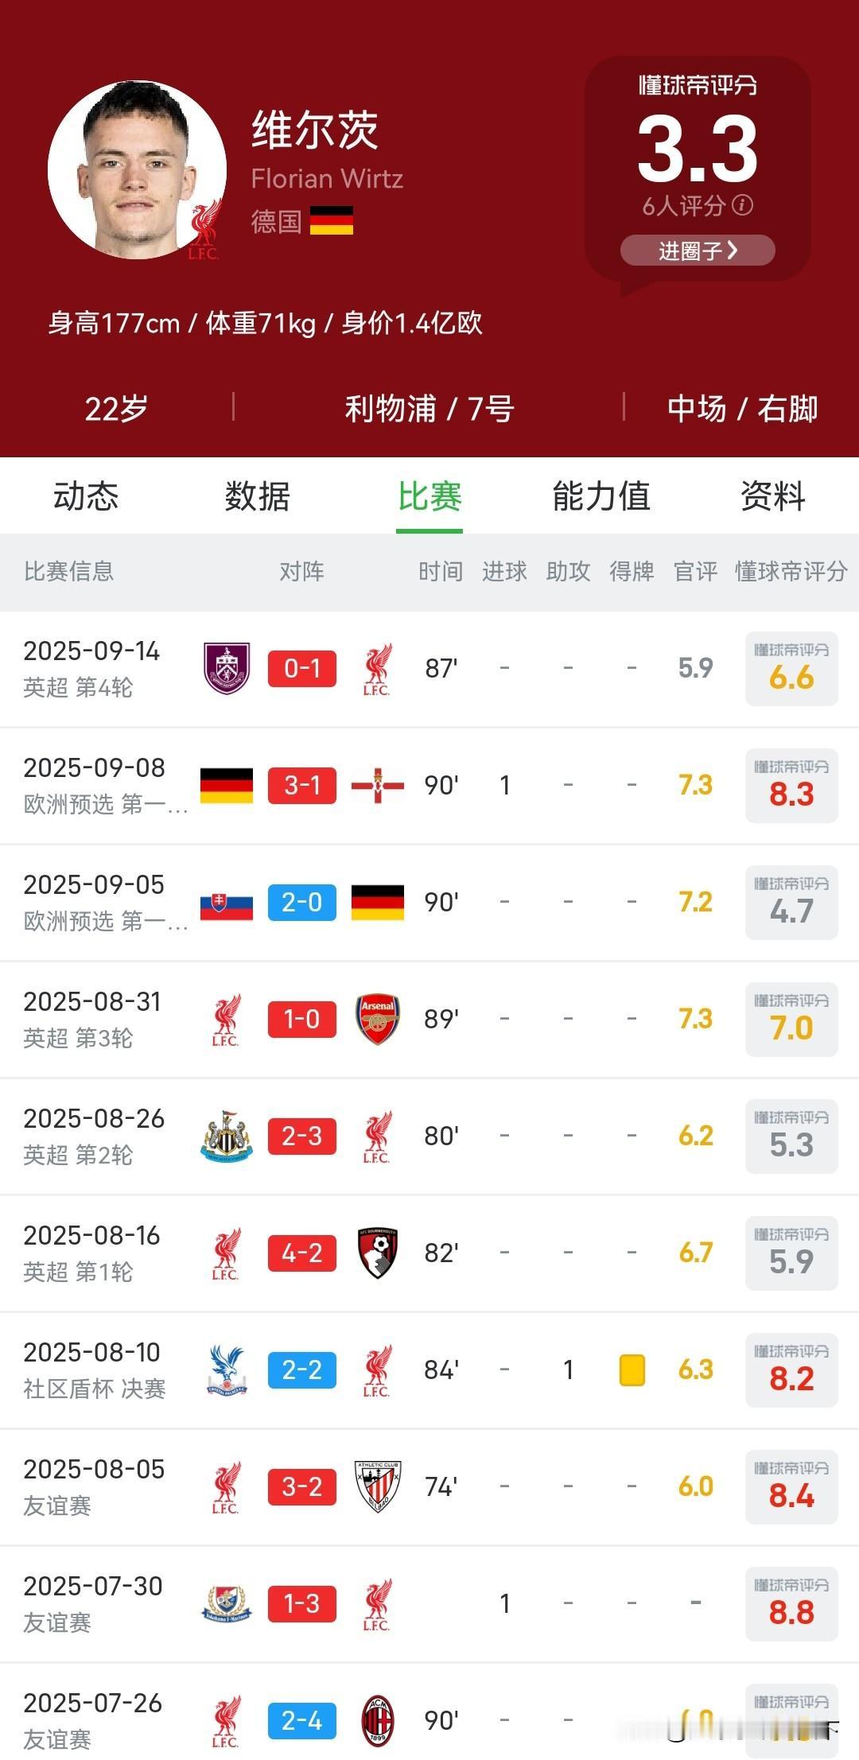Open the 资料 tab
The height and width of the screenshot is (1760, 859).
(773, 496)
